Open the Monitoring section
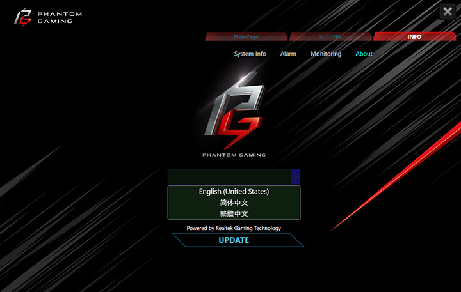 click(326, 54)
